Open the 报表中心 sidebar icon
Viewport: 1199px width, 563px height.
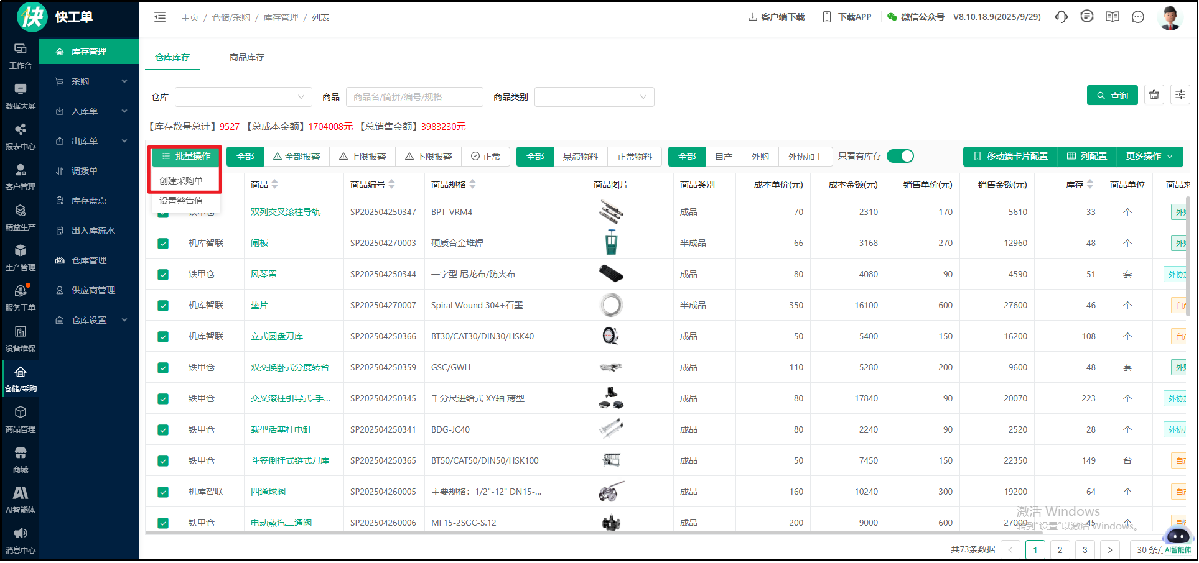coord(21,135)
